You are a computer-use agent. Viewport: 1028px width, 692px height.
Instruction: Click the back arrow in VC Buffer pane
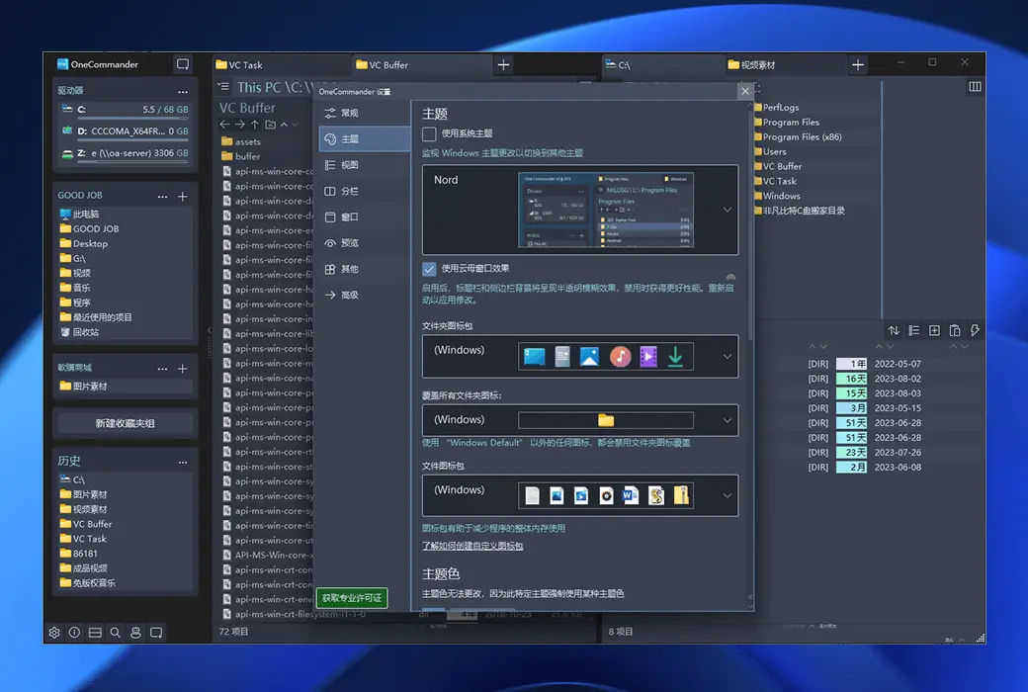tap(225, 125)
